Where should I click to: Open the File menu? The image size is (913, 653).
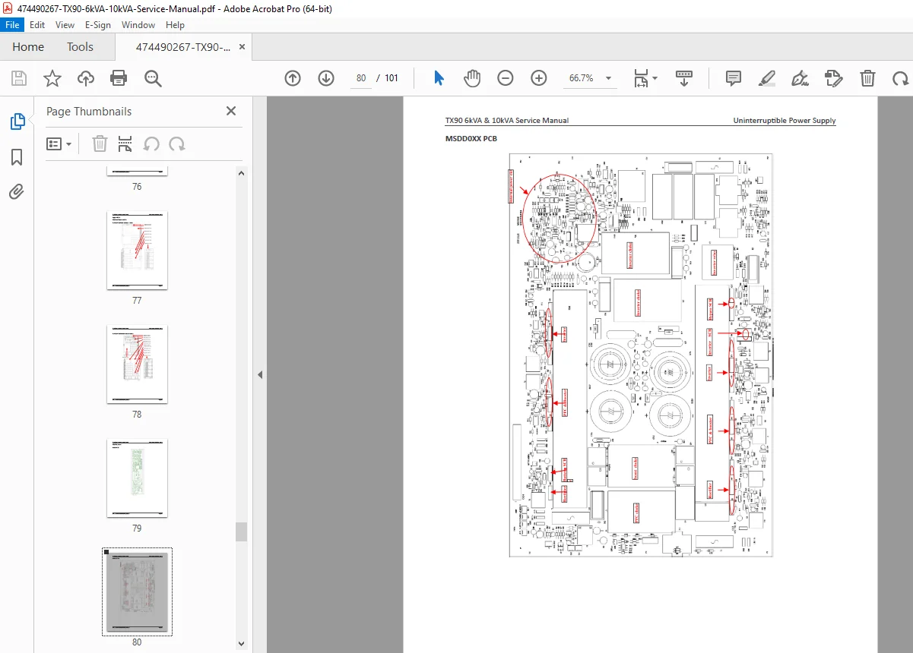click(x=12, y=24)
